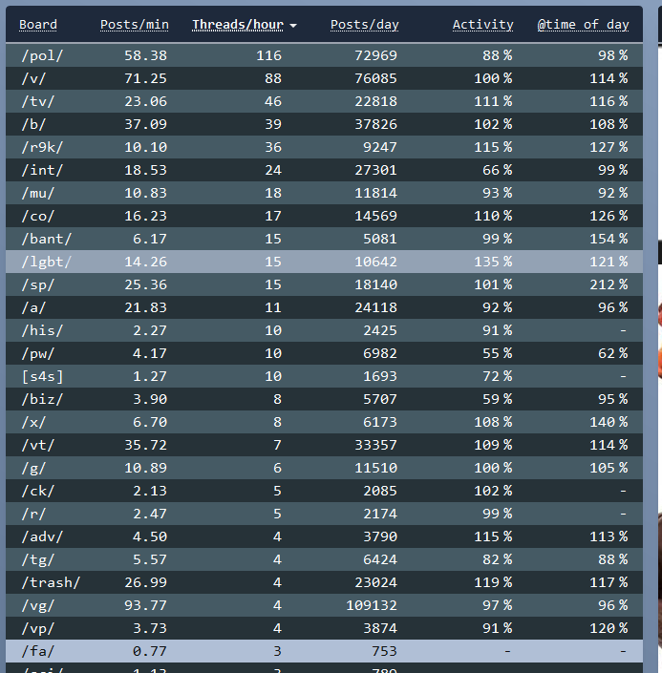The height and width of the screenshot is (673, 662).
Task: Select the /v/ board row
Action: tap(325, 78)
